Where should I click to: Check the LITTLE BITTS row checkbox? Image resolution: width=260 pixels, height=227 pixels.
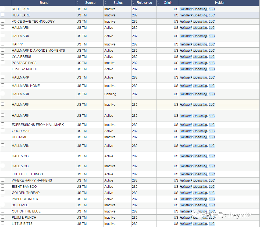[x=2, y=223]
